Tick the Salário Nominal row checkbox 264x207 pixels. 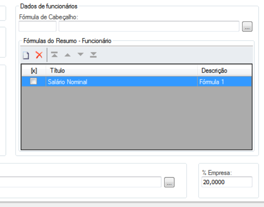click(33, 81)
